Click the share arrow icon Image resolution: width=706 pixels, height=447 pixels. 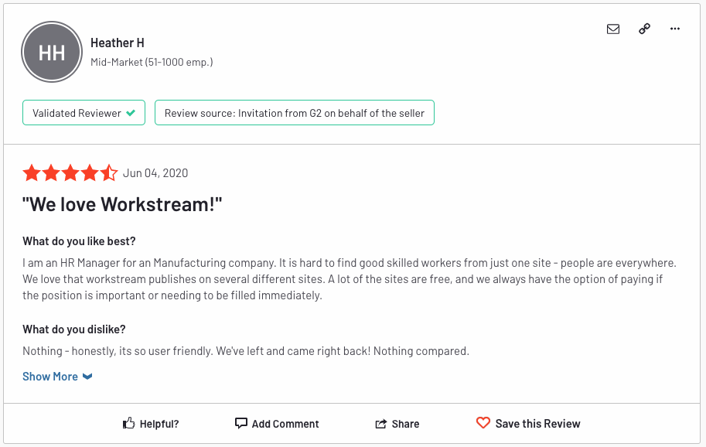[x=381, y=424]
